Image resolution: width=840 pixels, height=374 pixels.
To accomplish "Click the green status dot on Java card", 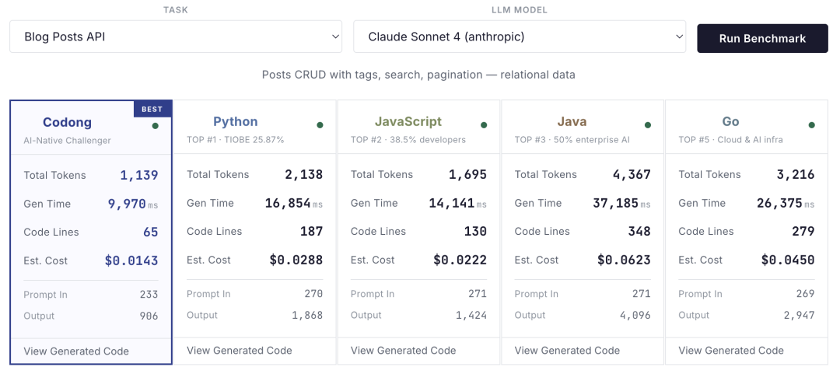I will [x=648, y=124].
